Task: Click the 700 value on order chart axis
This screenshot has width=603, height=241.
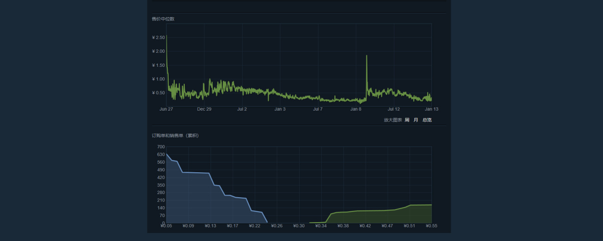Action: 161,147
